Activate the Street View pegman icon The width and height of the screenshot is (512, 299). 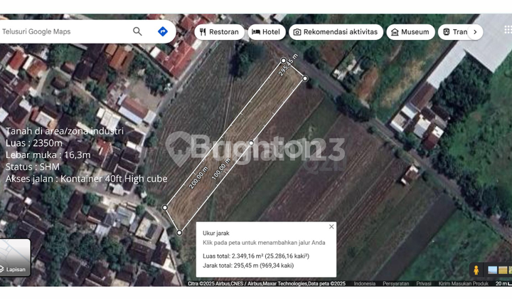pos(476,270)
